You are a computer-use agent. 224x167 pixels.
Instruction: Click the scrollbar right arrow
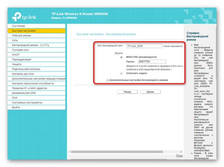click(x=181, y=152)
